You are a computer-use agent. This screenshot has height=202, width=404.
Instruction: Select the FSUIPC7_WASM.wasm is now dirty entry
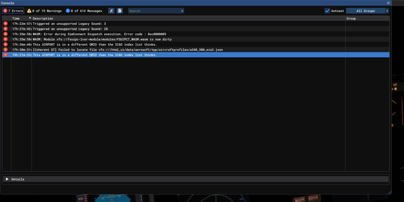point(102,39)
